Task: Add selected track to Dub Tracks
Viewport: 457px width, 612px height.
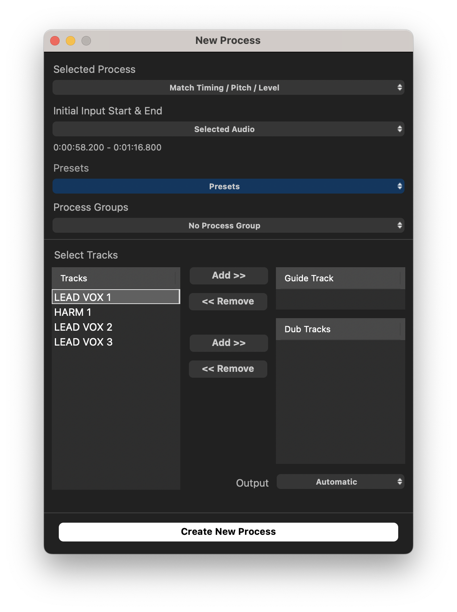Action: click(x=228, y=343)
